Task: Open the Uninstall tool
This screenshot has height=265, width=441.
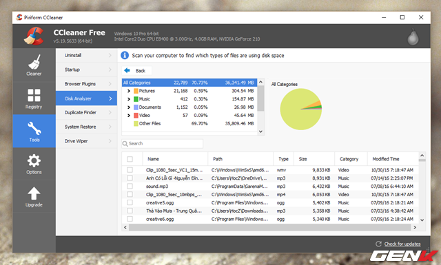Action: click(x=86, y=55)
